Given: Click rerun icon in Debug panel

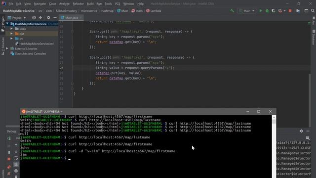Looking at the screenshot, I should (9, 138).
